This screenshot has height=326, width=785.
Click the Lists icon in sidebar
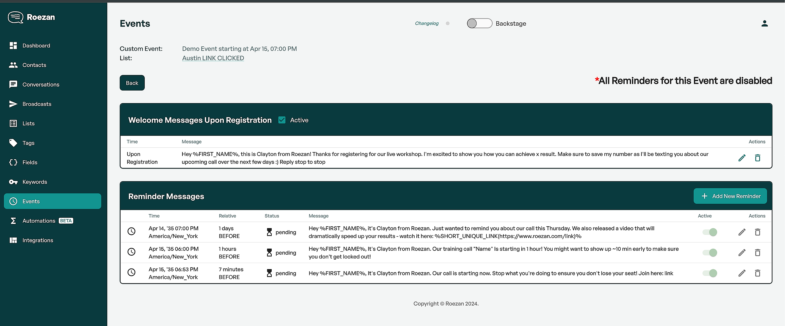(x=13, y=124)
